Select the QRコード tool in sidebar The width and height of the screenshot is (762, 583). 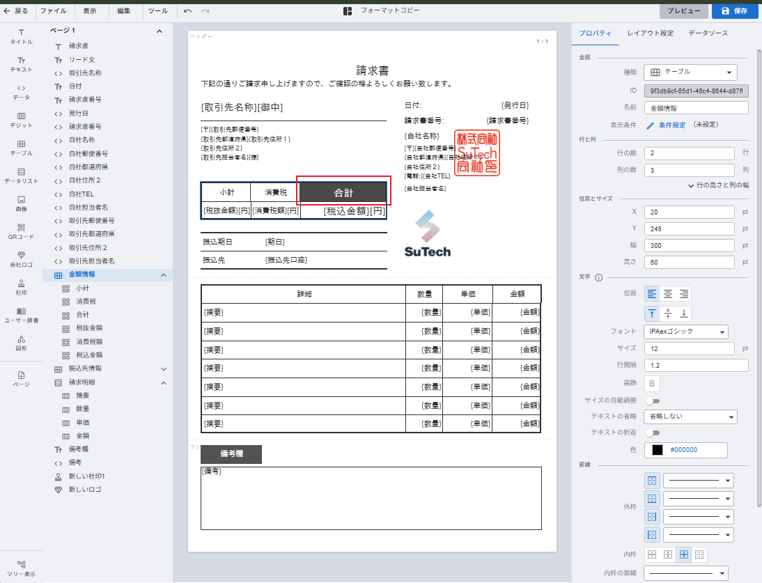(x=21, y=231)
